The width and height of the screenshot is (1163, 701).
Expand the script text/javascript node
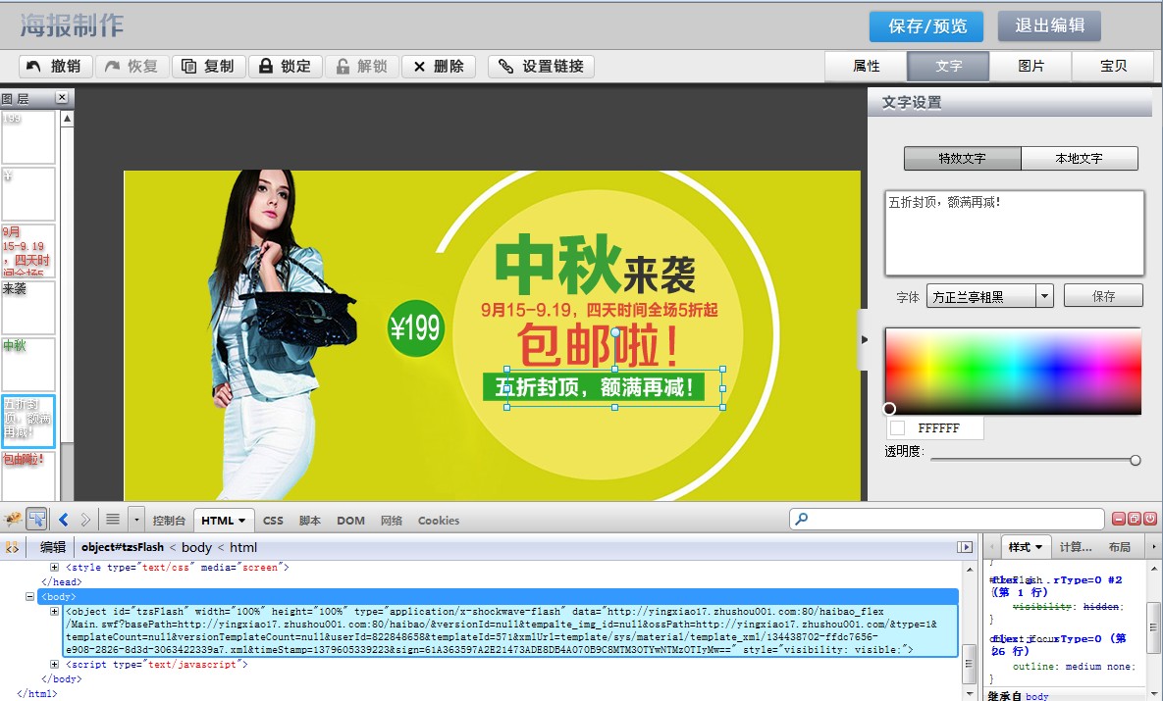[54, 664]
